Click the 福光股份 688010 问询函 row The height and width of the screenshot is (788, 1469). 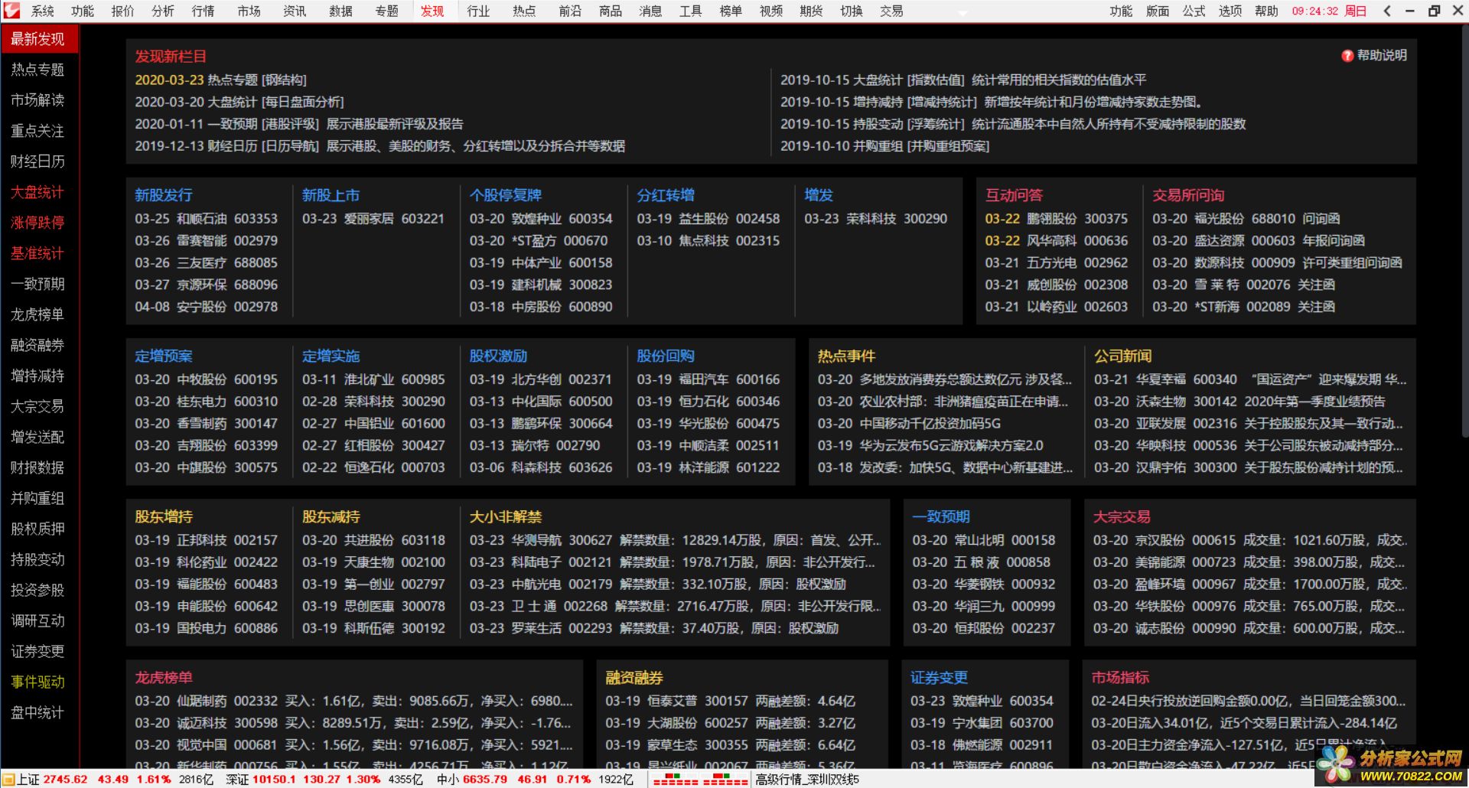pyautogui.click(x=1246, y=219)
